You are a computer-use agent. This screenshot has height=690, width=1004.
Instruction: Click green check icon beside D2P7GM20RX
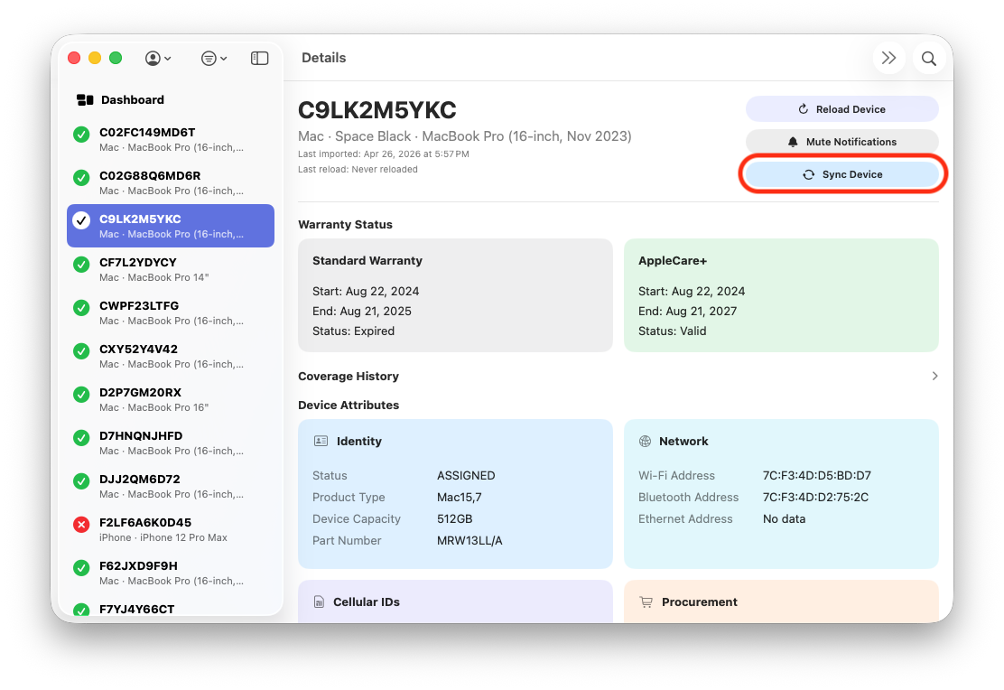pos(81,394)
